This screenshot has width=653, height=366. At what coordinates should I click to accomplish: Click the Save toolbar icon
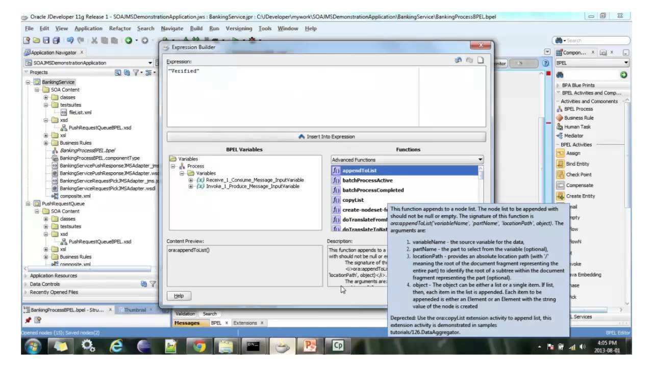point(46,40)
